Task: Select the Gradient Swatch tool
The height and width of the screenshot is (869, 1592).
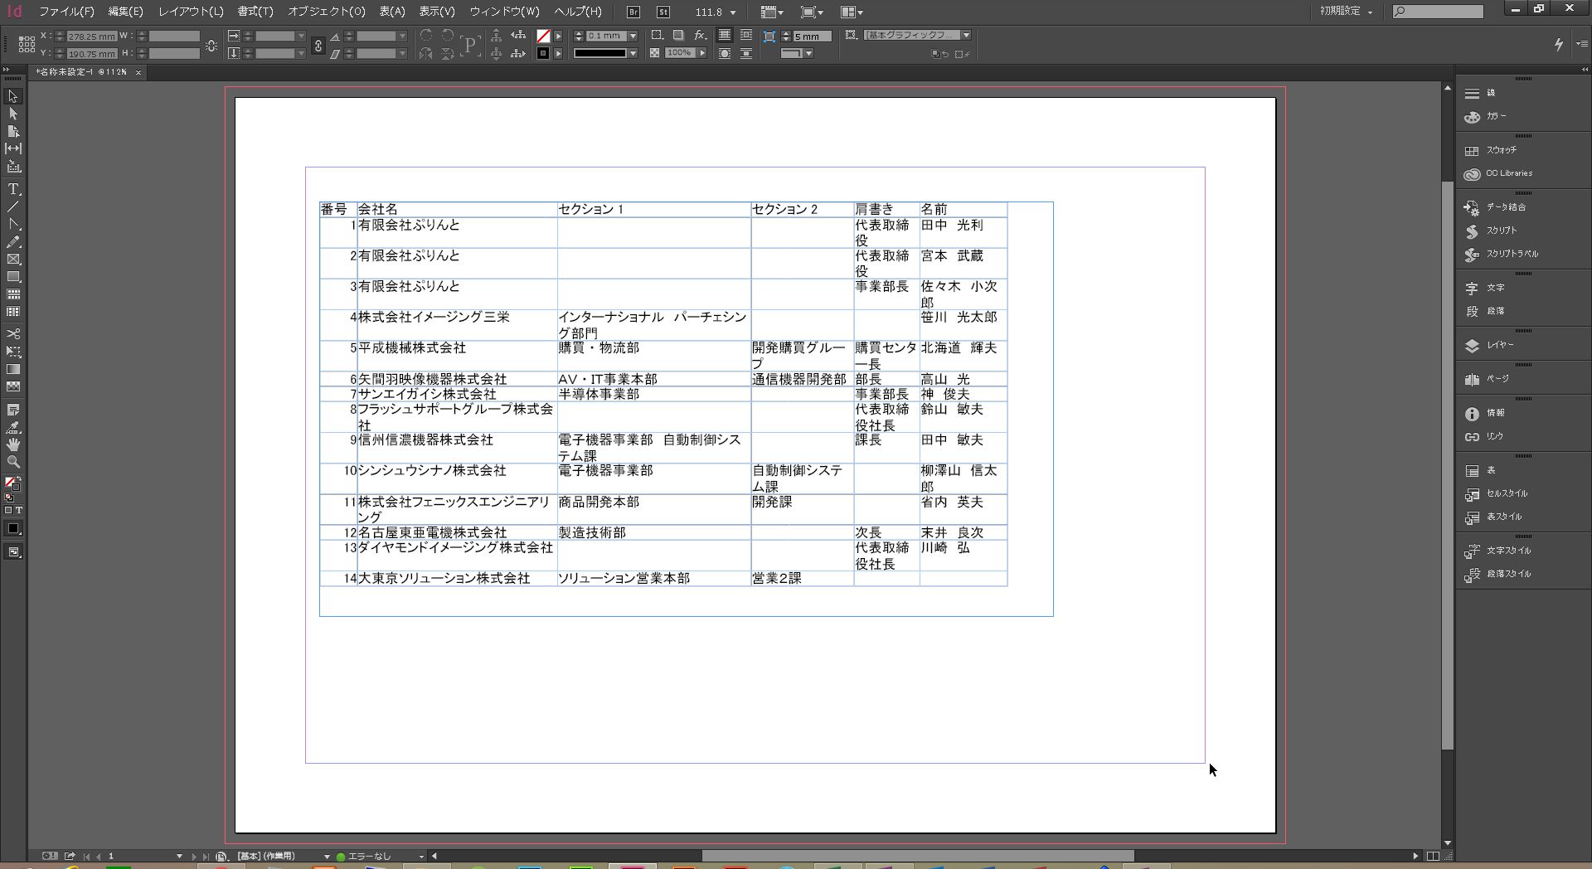Action: click(13, 369)
